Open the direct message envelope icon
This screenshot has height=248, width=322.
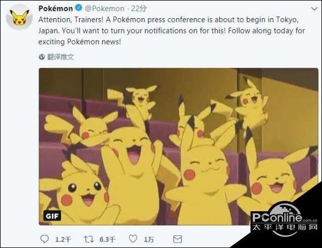click(x=177, y=239)
